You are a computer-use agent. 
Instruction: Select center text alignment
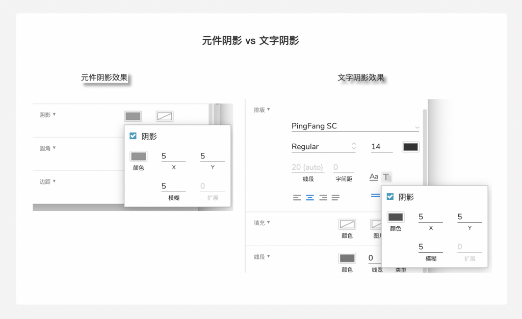(310, 198)
